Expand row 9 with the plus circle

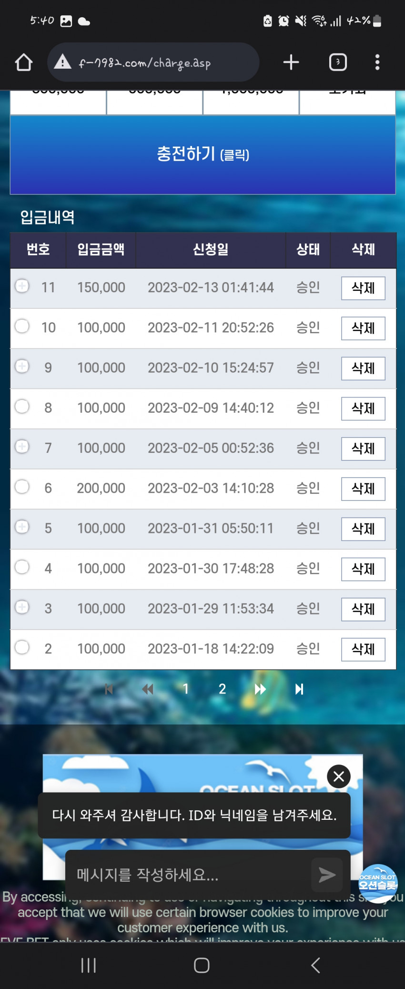(22, 366)
